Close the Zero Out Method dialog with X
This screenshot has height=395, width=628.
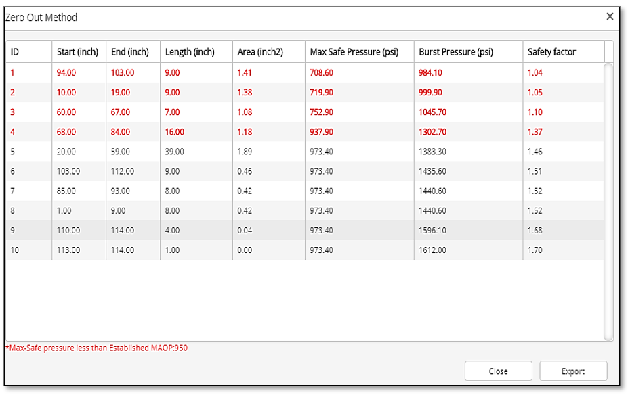610,17
